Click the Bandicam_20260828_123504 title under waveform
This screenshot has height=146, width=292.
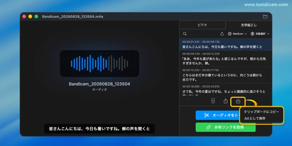point(99,84)
